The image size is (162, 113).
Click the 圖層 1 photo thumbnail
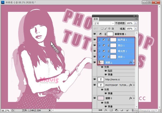coord(101,62)
